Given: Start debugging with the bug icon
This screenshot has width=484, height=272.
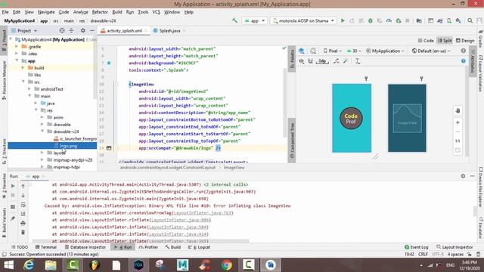Looking at the screenshot, I should (371, 20).
